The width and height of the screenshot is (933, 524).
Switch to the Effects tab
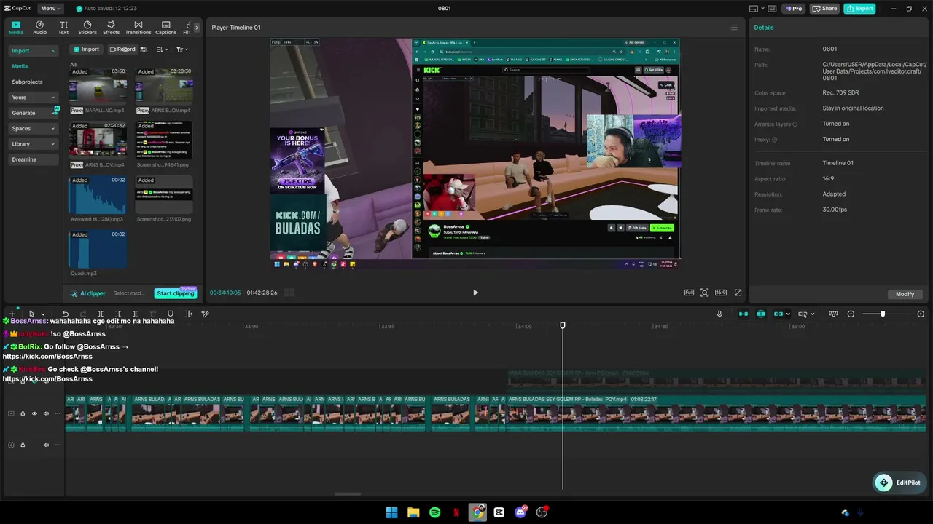click(111, 28)
